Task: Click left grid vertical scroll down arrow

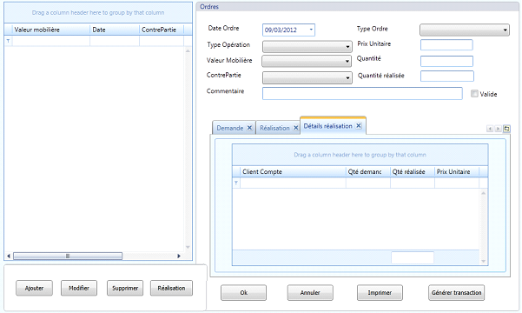Action: [188, 247]
